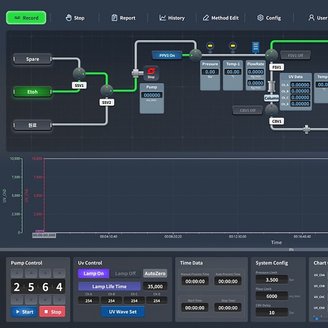The height and width of the screenshot is (328, 328).
Task: Decrease the last pump digit with down arrow
Action: pos(59,300)
